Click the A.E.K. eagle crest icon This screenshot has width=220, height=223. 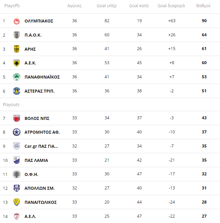[16, 63]
